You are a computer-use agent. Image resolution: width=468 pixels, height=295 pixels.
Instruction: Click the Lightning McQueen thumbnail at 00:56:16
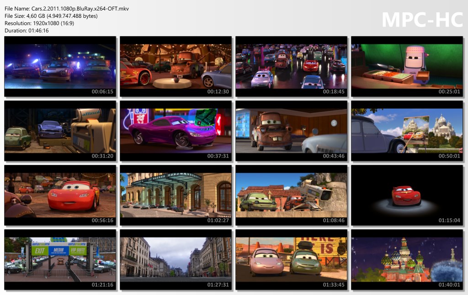point(60,195)
